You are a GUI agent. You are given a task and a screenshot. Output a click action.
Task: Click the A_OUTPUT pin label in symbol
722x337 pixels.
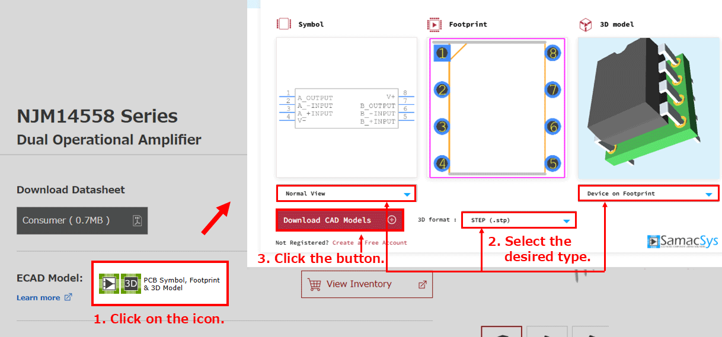pos(315,98)
